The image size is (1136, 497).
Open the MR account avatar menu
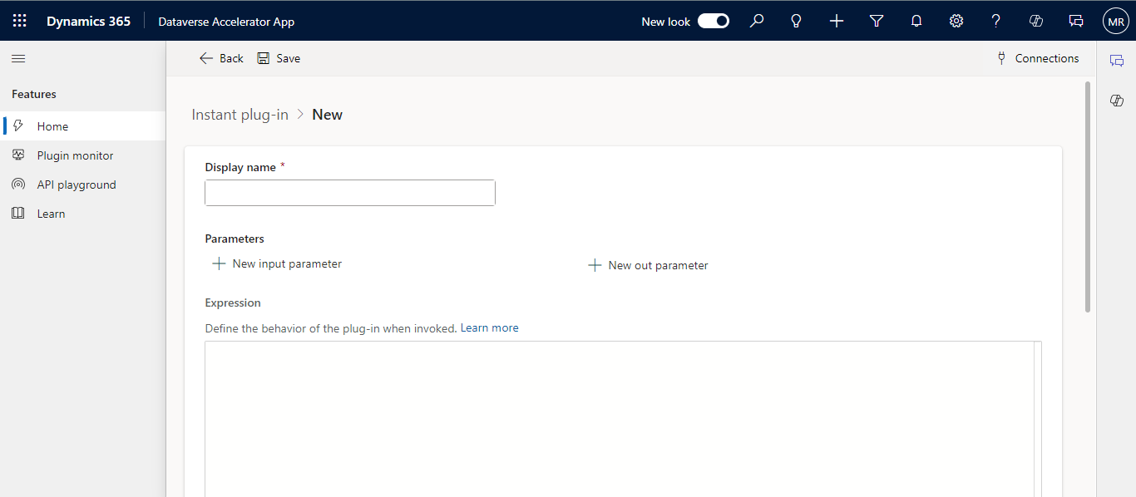pyautogui.click(x=1115, y=21)
